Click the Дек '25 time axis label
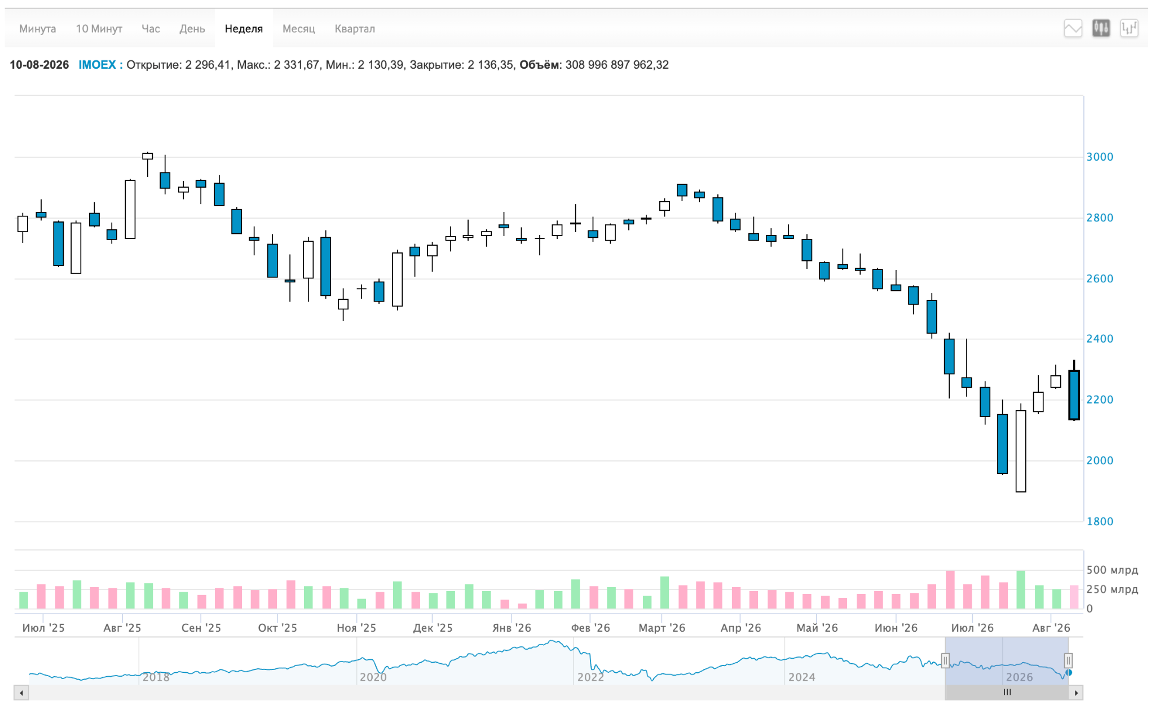This screenshot has width=1155, height=710. 433,628
